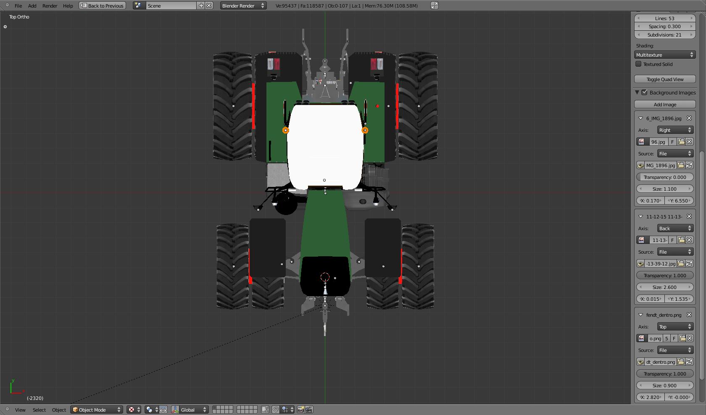Collapse the 11-12-15 11-13- image settings
This screenshot has width=706, height=415.
[641, 217]
